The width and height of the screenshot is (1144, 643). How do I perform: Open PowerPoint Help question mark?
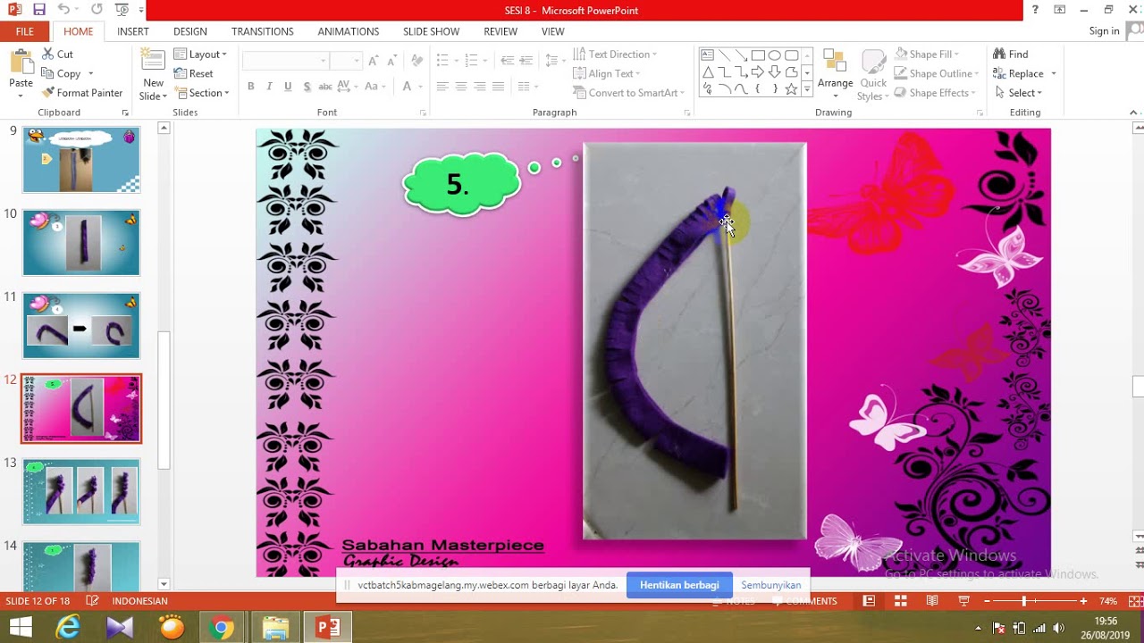(x=1035, y=10)
